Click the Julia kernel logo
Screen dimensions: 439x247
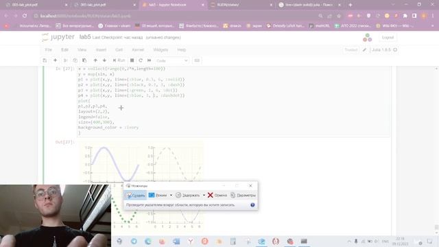coord(368,38)
